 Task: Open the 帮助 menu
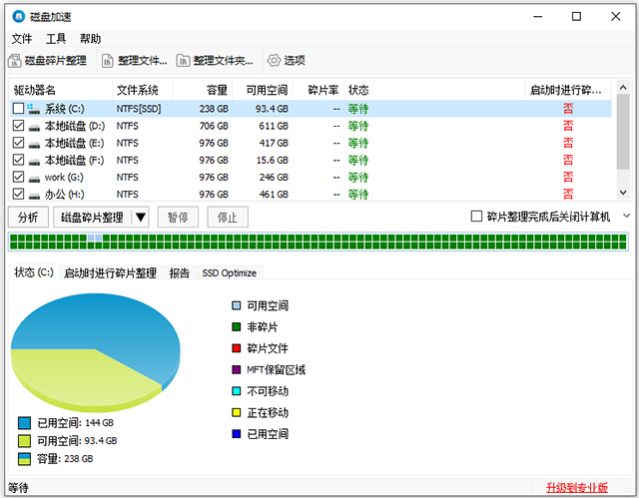[x=90, y=39]
